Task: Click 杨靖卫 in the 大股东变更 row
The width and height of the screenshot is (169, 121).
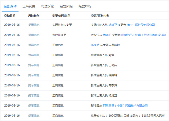Action: click(x=108, y=35)
